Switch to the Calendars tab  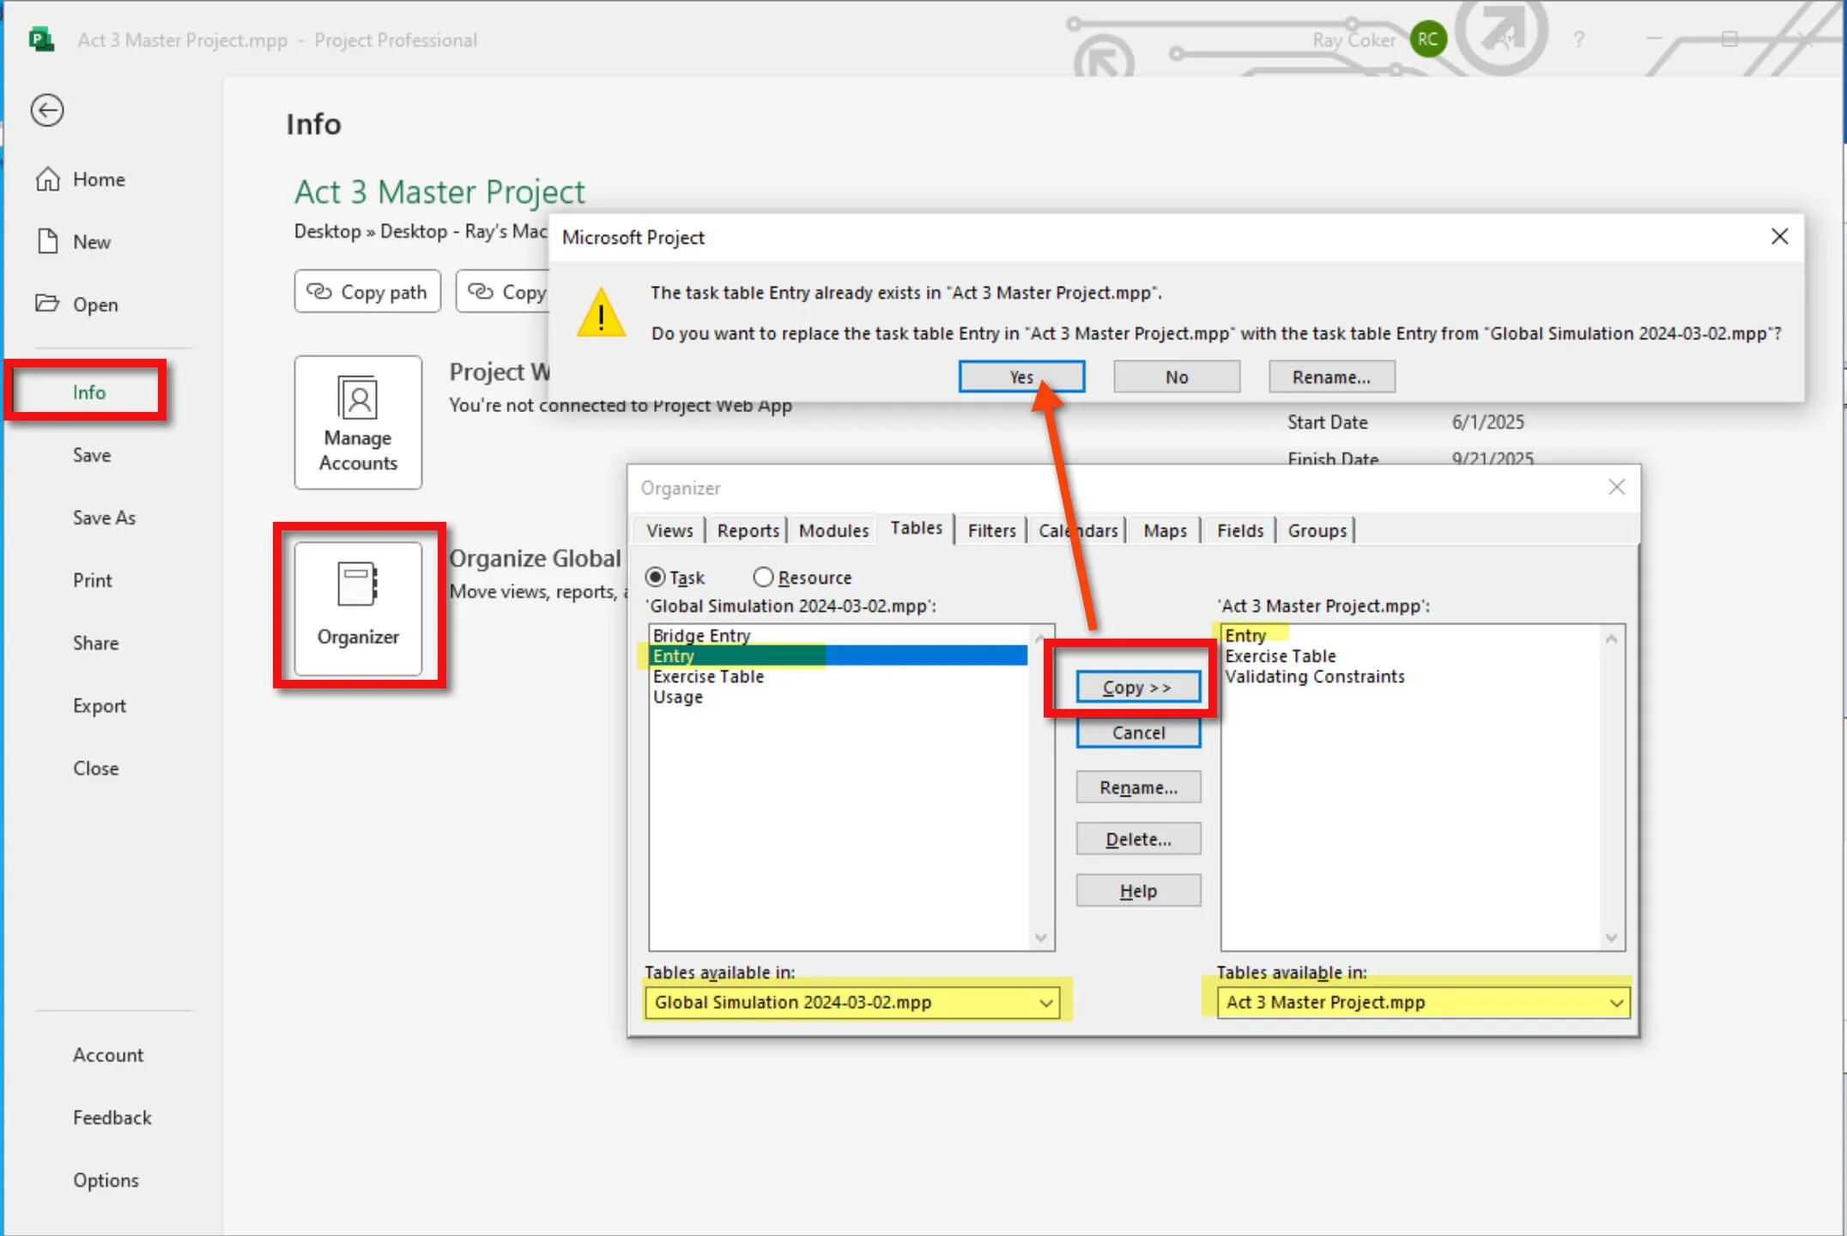tap(1078, 530)
